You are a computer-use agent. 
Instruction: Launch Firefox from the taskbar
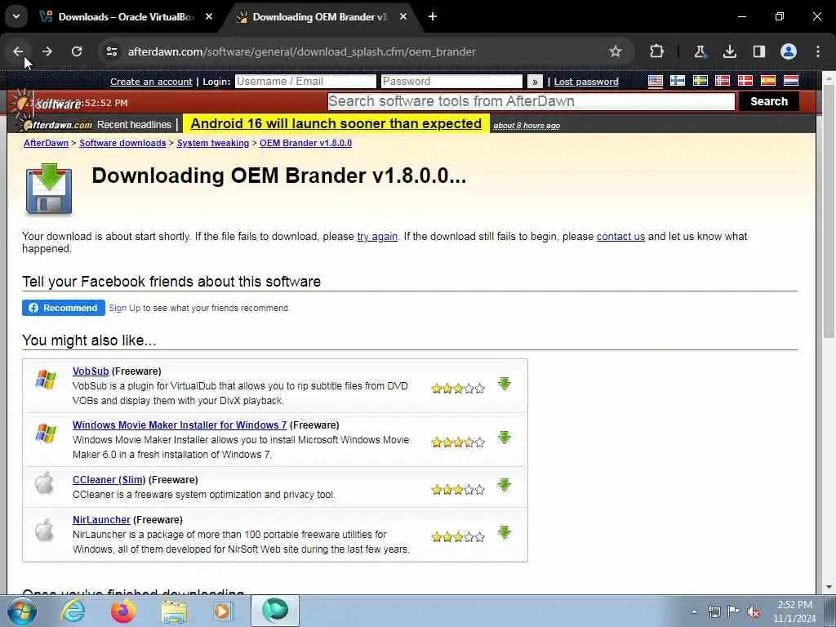pyautogui.click(x=123, y=611)
